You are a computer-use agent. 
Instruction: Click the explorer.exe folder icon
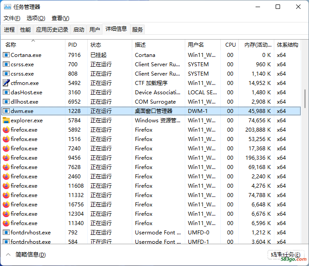pos(6,120)
